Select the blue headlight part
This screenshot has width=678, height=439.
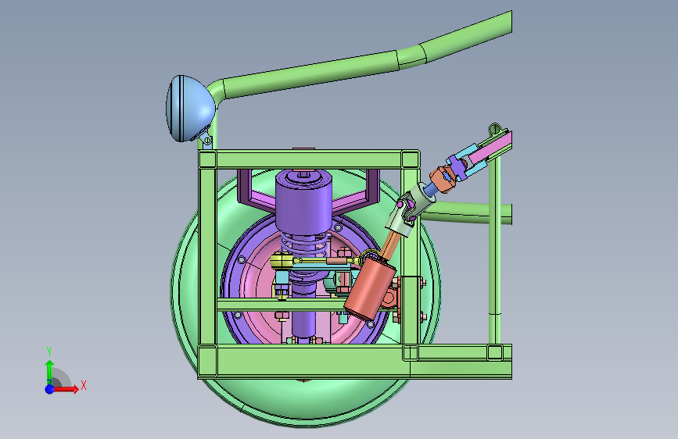[x=190, y=109]
